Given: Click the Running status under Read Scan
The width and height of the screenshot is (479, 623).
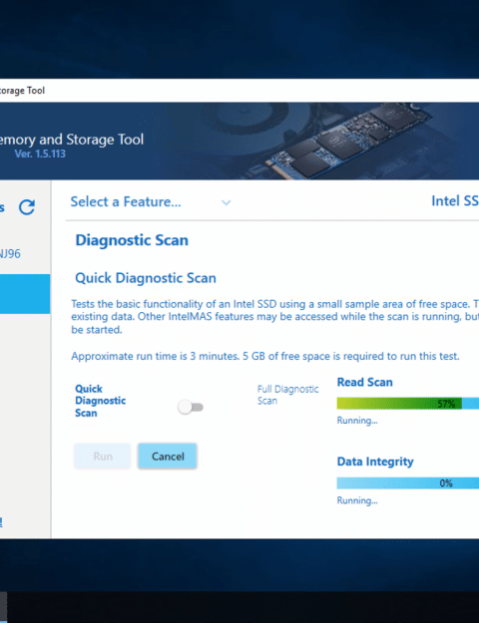Looking at the screenshot, I should [357, 421].
